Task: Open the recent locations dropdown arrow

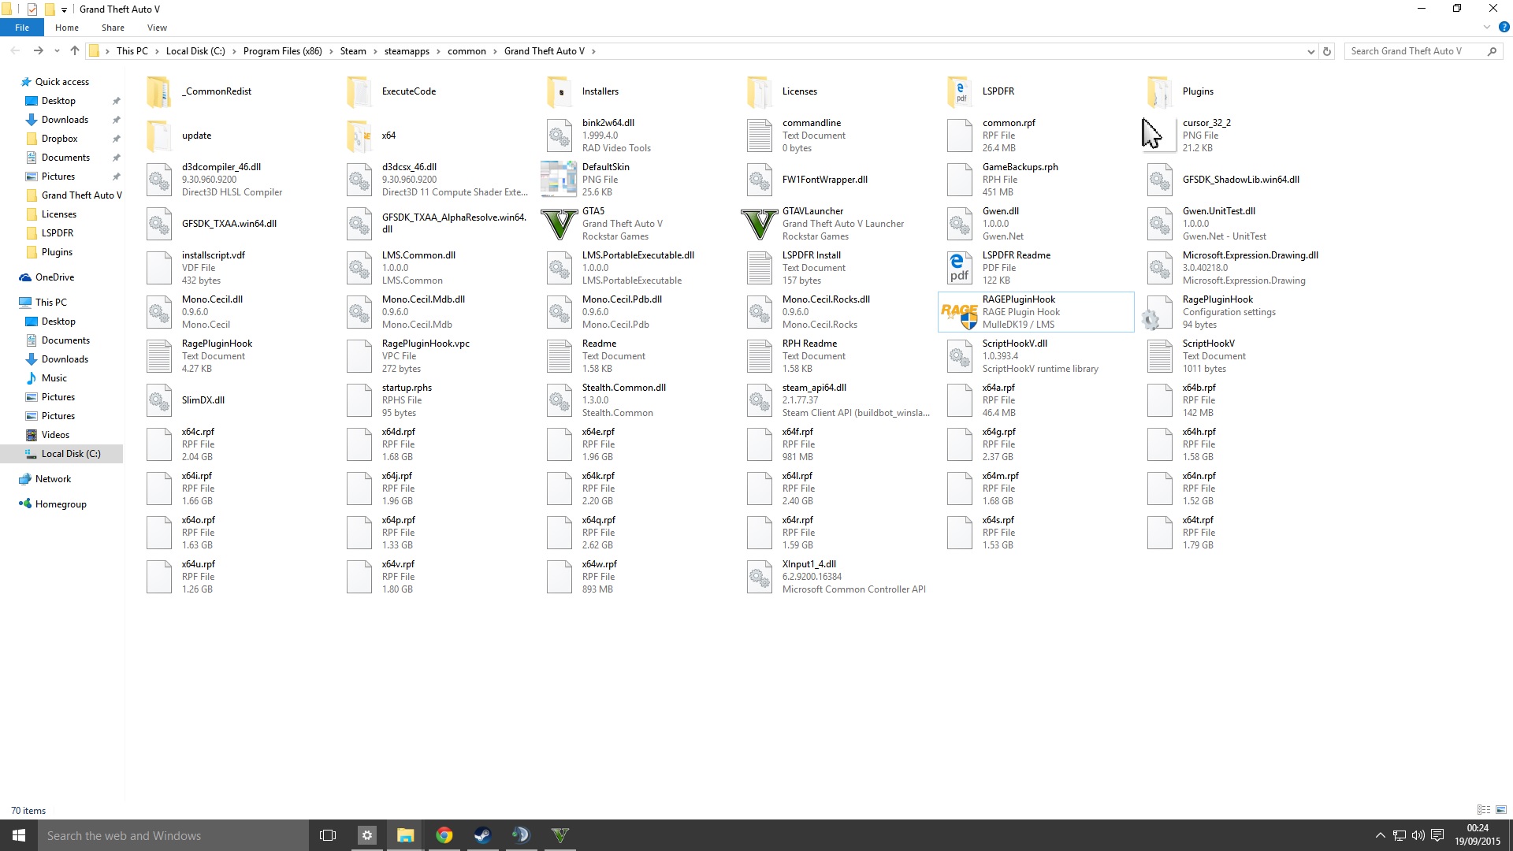Action: tap(57, 51)
